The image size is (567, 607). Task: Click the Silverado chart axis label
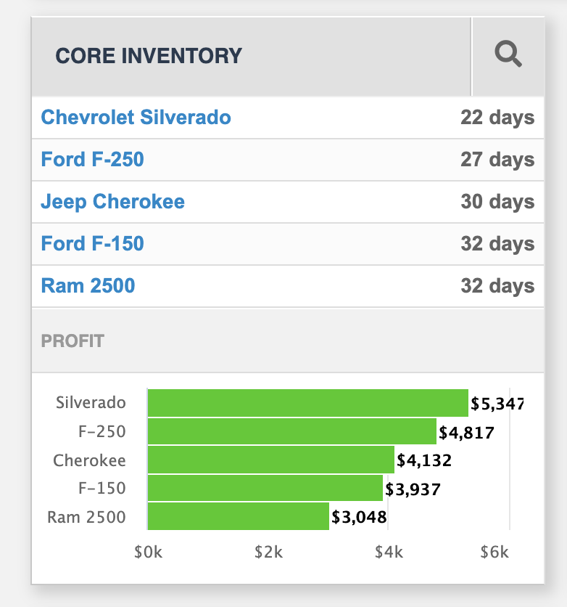tap(91, 403)
